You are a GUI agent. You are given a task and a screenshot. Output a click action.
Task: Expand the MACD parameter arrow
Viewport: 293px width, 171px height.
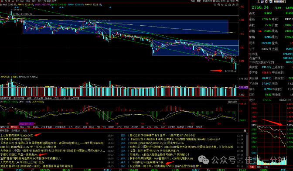coord(18,102)
